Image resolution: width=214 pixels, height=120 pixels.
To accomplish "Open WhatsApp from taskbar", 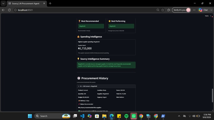I will point(134,116).
